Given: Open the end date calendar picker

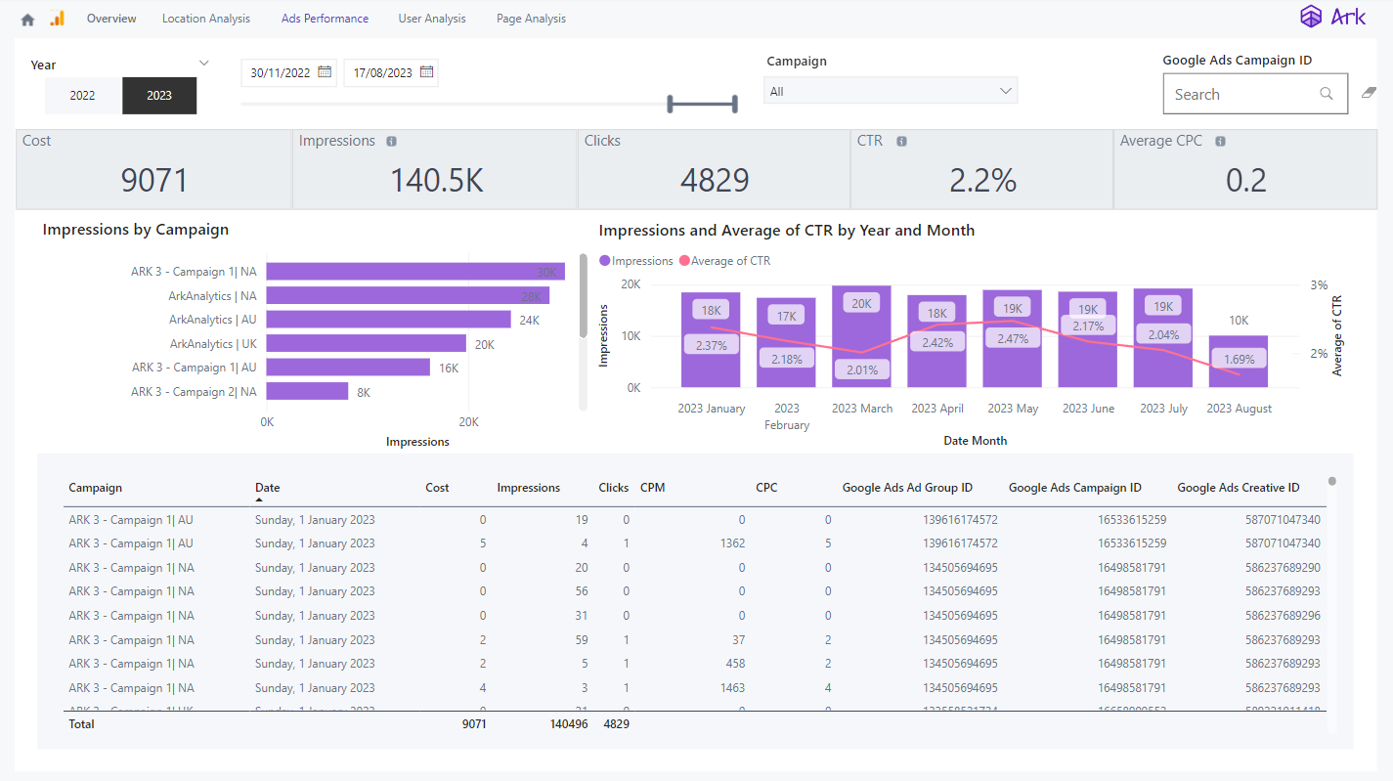Looking at the screenshot, I should pos(426,71).
